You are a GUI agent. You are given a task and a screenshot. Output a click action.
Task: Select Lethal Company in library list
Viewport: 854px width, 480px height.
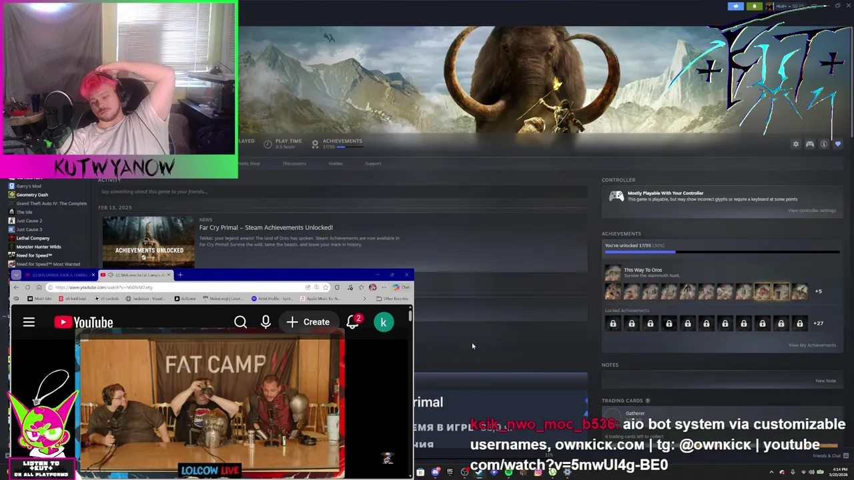[33, 238]
